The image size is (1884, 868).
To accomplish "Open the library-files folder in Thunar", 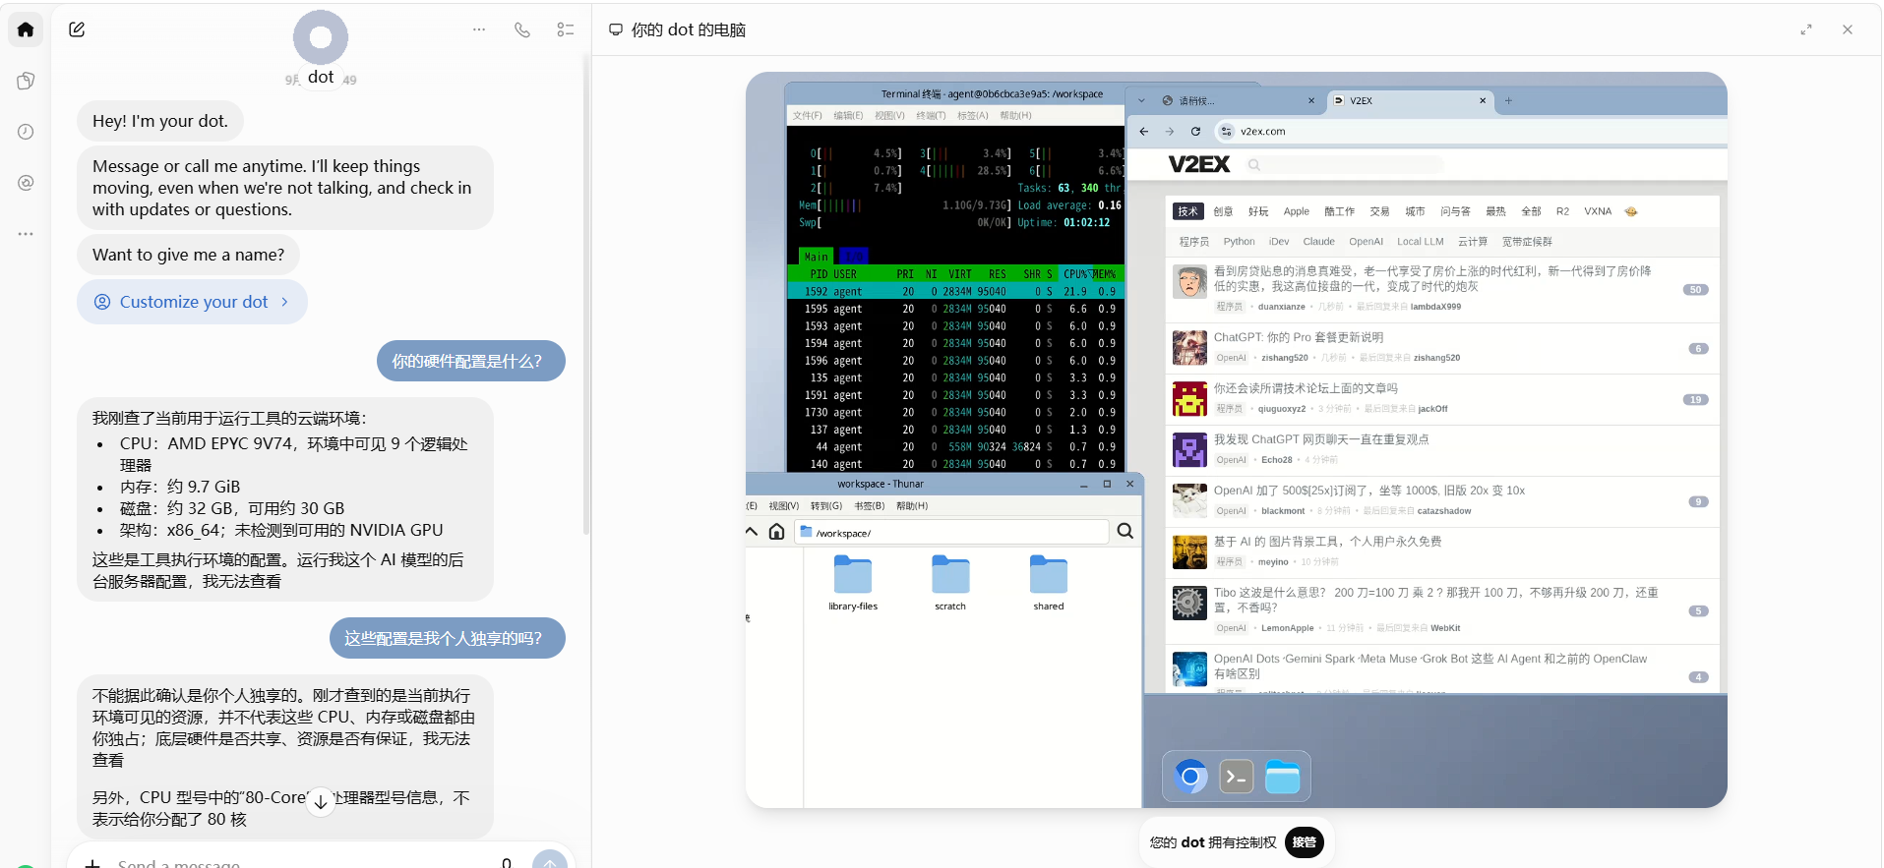I will point(853,583).
